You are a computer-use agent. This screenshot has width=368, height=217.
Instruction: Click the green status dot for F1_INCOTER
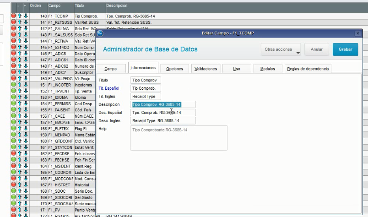(x=14, y=85)
